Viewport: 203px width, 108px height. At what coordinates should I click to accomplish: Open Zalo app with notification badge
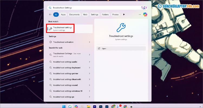coord(119,106)
